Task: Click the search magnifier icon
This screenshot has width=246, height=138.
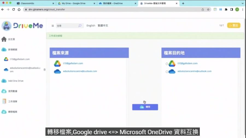Action: coord(80,26)
